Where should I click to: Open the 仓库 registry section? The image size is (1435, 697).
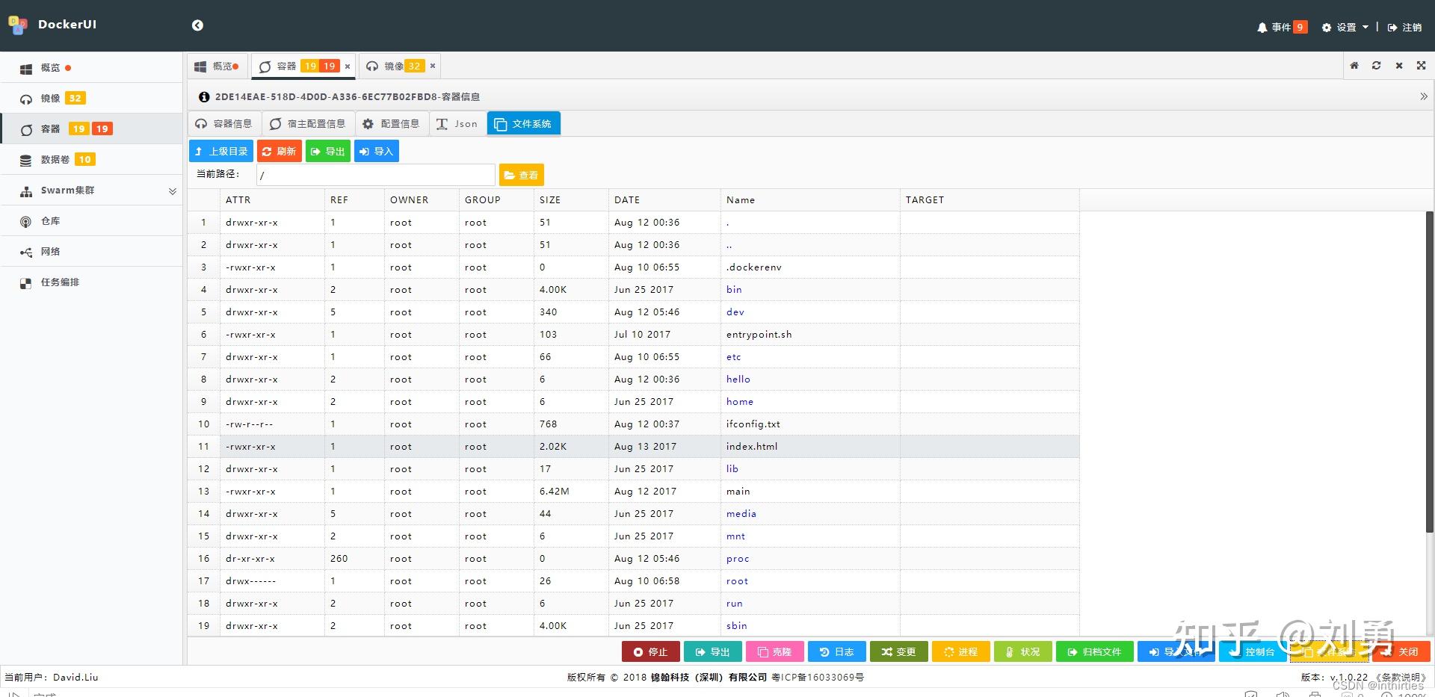[x=49, y=220]
